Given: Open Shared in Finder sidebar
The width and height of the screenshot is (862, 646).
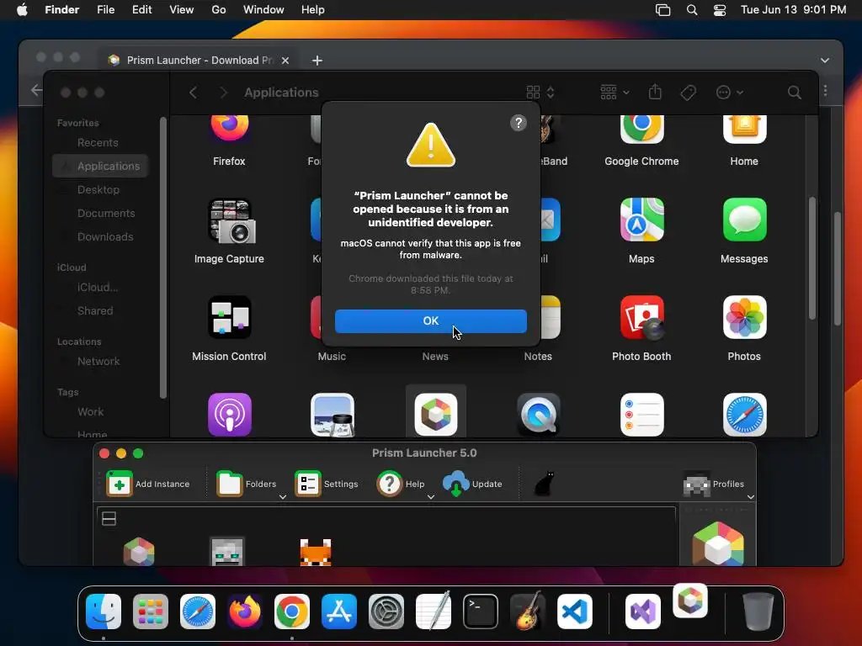Looking at the screenshot, I should [94, 311].
